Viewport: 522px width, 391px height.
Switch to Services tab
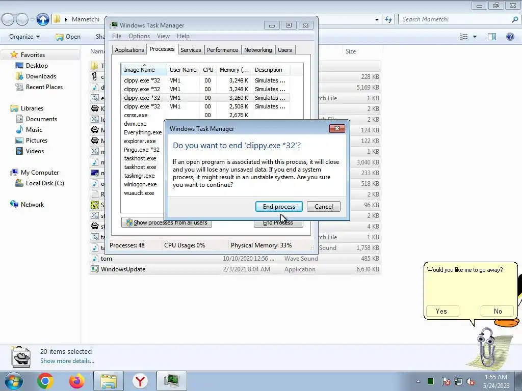[x=191, y=50]
